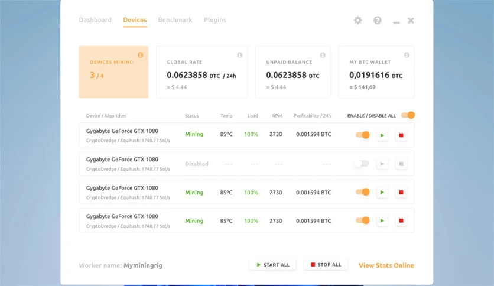Image resolution: width=494 pixels, height=286 pixels.
Task: Stop mining on the third GTX 1080 row
Action: [401, 192]
